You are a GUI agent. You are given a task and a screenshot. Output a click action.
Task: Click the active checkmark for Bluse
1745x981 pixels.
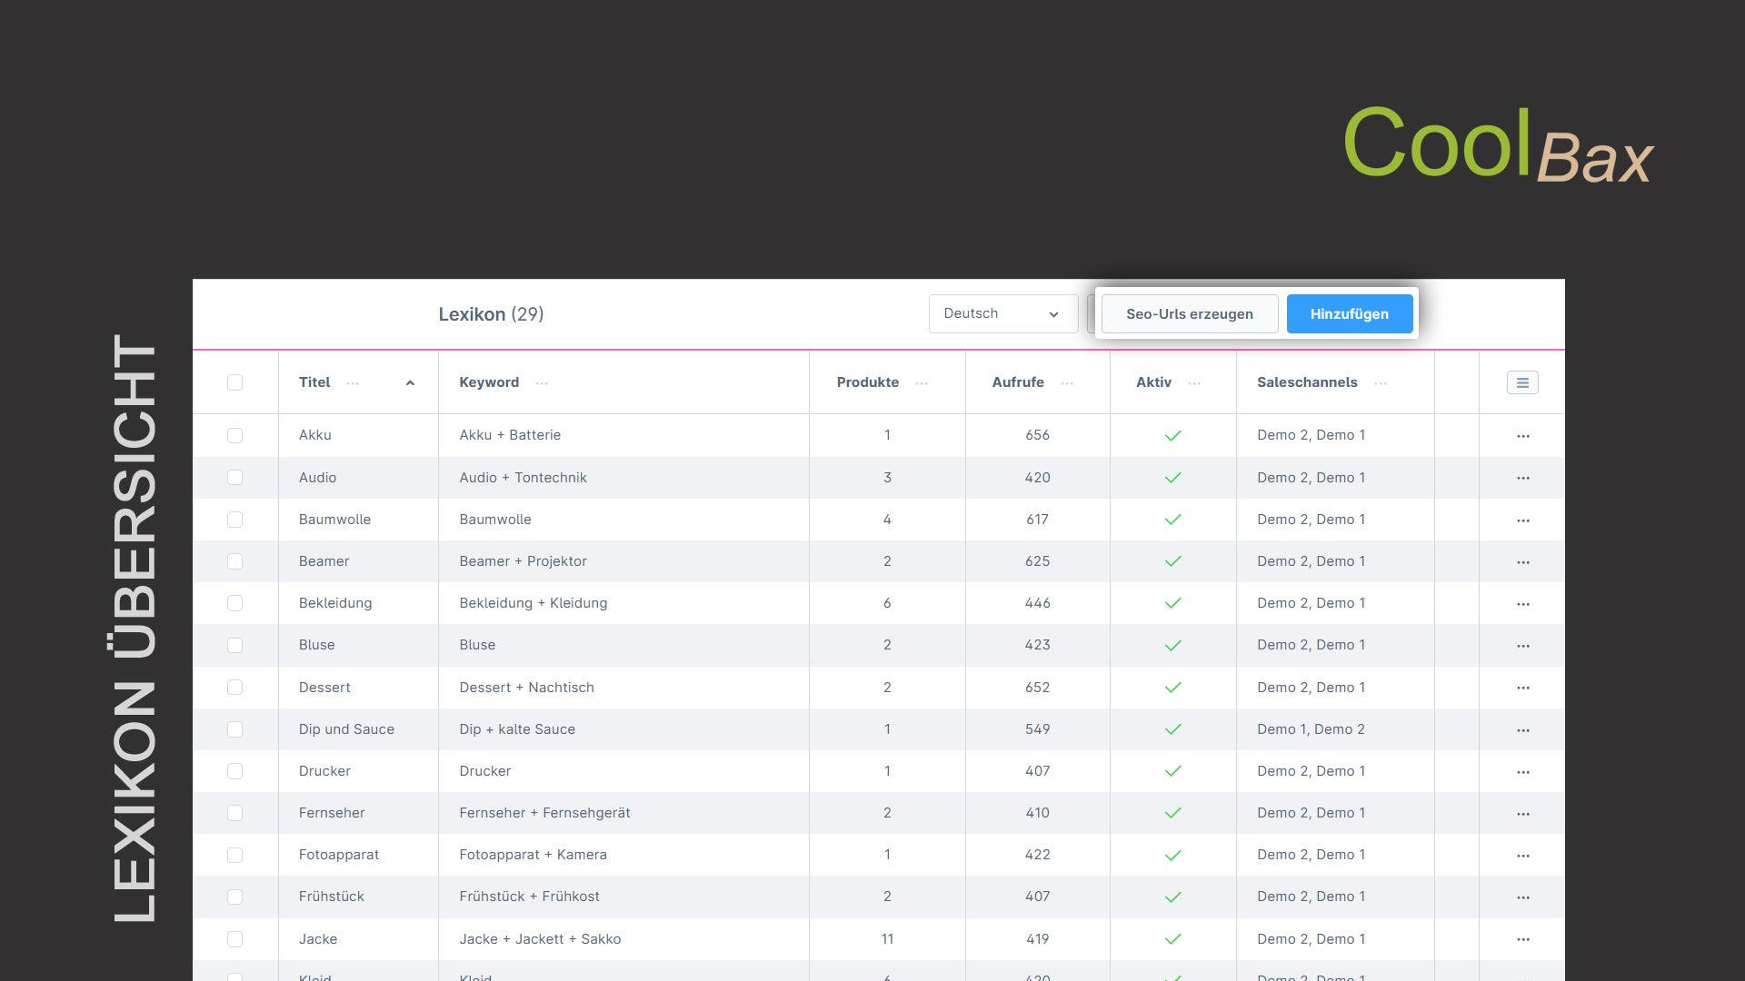[x=1173, y=646]
